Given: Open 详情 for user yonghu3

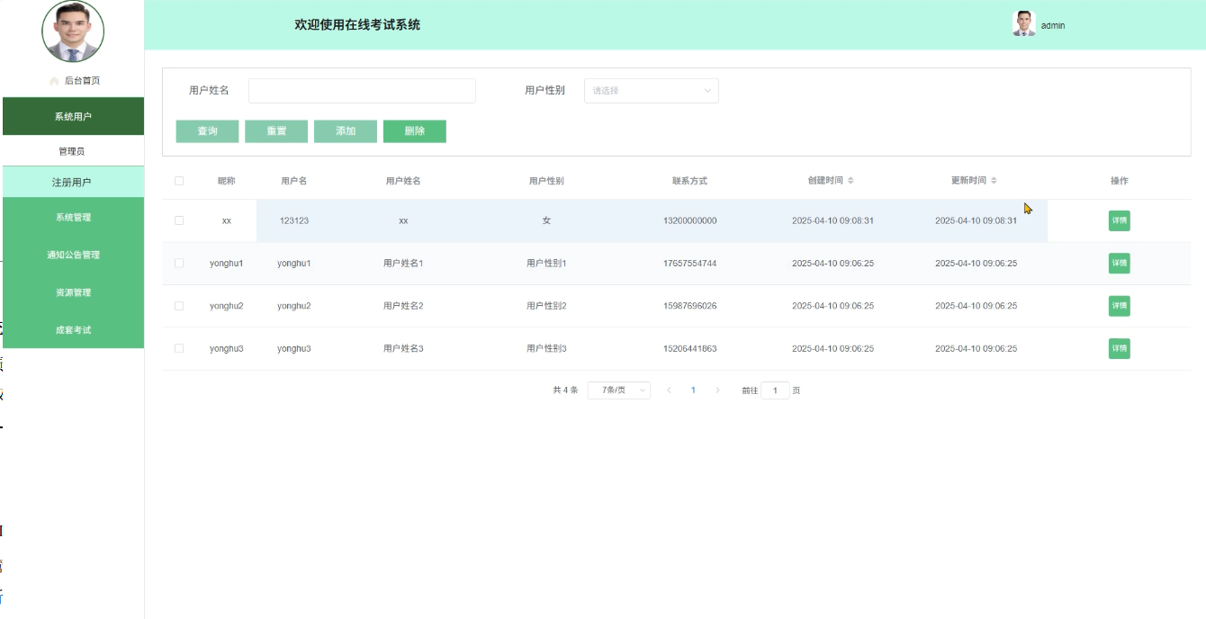Looking at the screenshot, I should click(x=1119, y=348).
